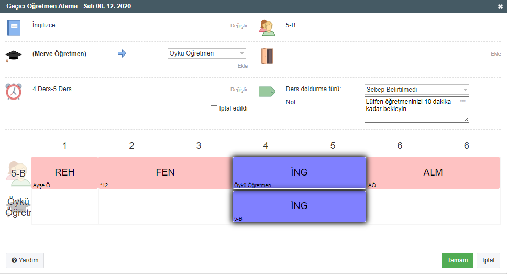The image size is (507, 274).
Task: Click Değiştir link for 4.Ders-5.Ders
Action: [x=239, y=90]
